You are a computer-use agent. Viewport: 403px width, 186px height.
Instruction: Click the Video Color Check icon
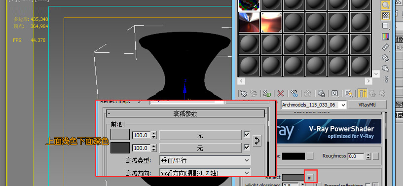pyautogui.click(x=385, y=37)
